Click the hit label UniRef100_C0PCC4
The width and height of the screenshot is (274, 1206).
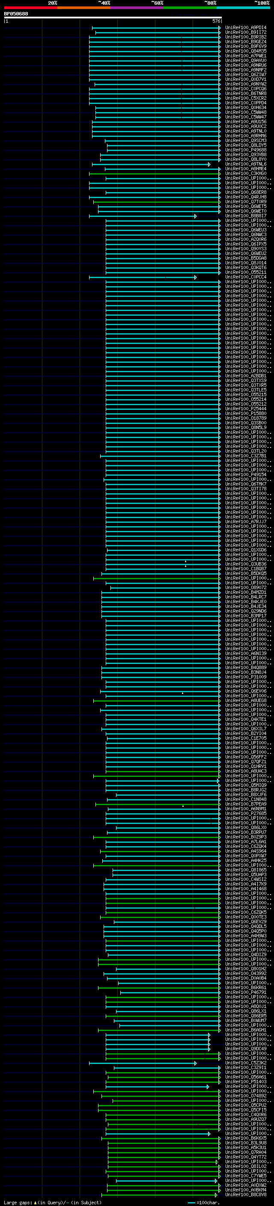[x=245, y=277]
